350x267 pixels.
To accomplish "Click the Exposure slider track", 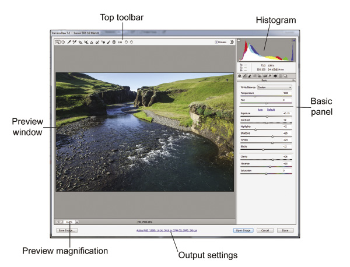I will click(267, 115).
